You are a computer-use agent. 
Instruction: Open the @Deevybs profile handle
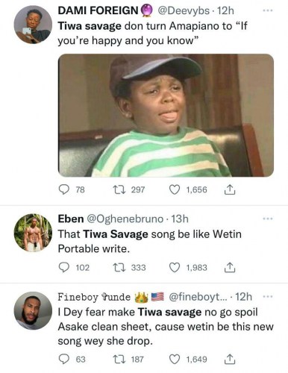coord(184,10)
